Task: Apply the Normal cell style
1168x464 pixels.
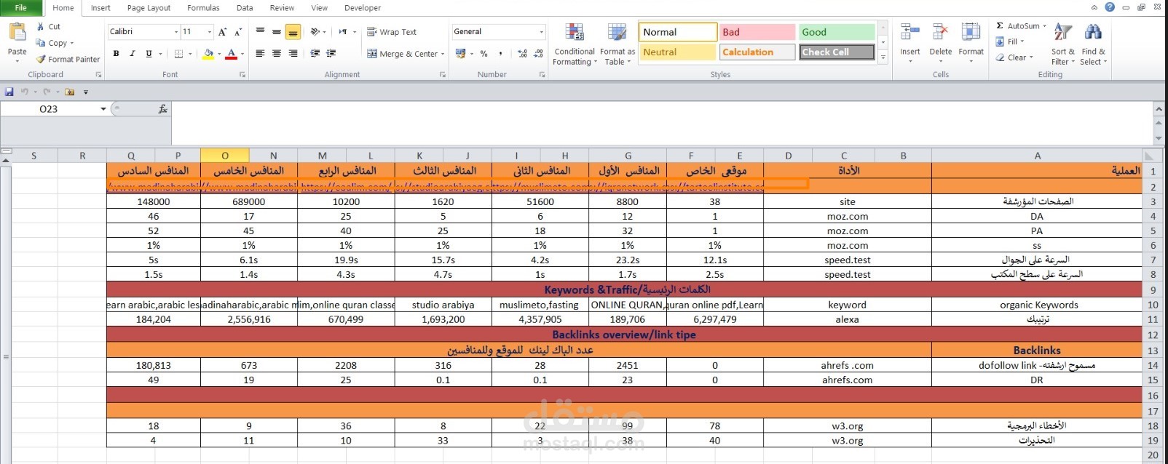Action: [678, 32]
